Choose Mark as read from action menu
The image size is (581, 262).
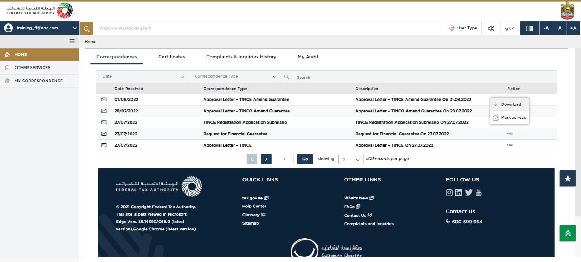point(510,118)
